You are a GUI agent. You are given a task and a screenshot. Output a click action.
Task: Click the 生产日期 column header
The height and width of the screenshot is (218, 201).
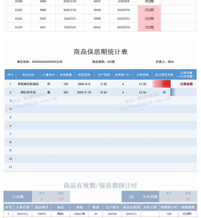[104, 75]
